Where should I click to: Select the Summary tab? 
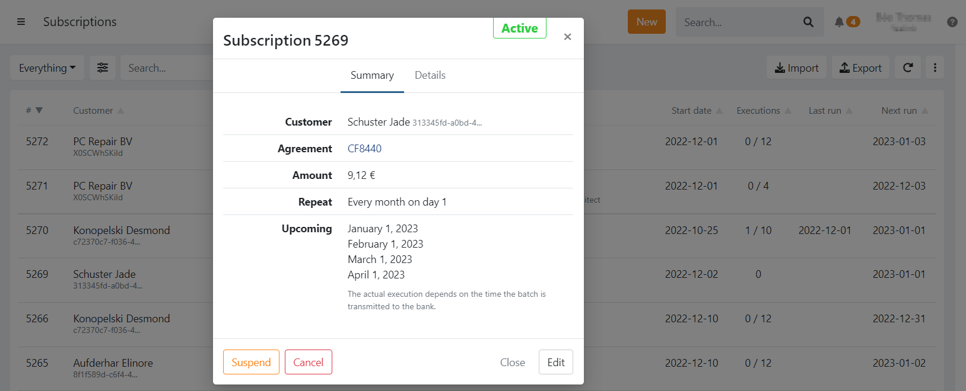pyautogui.click(x=372, y=75)
